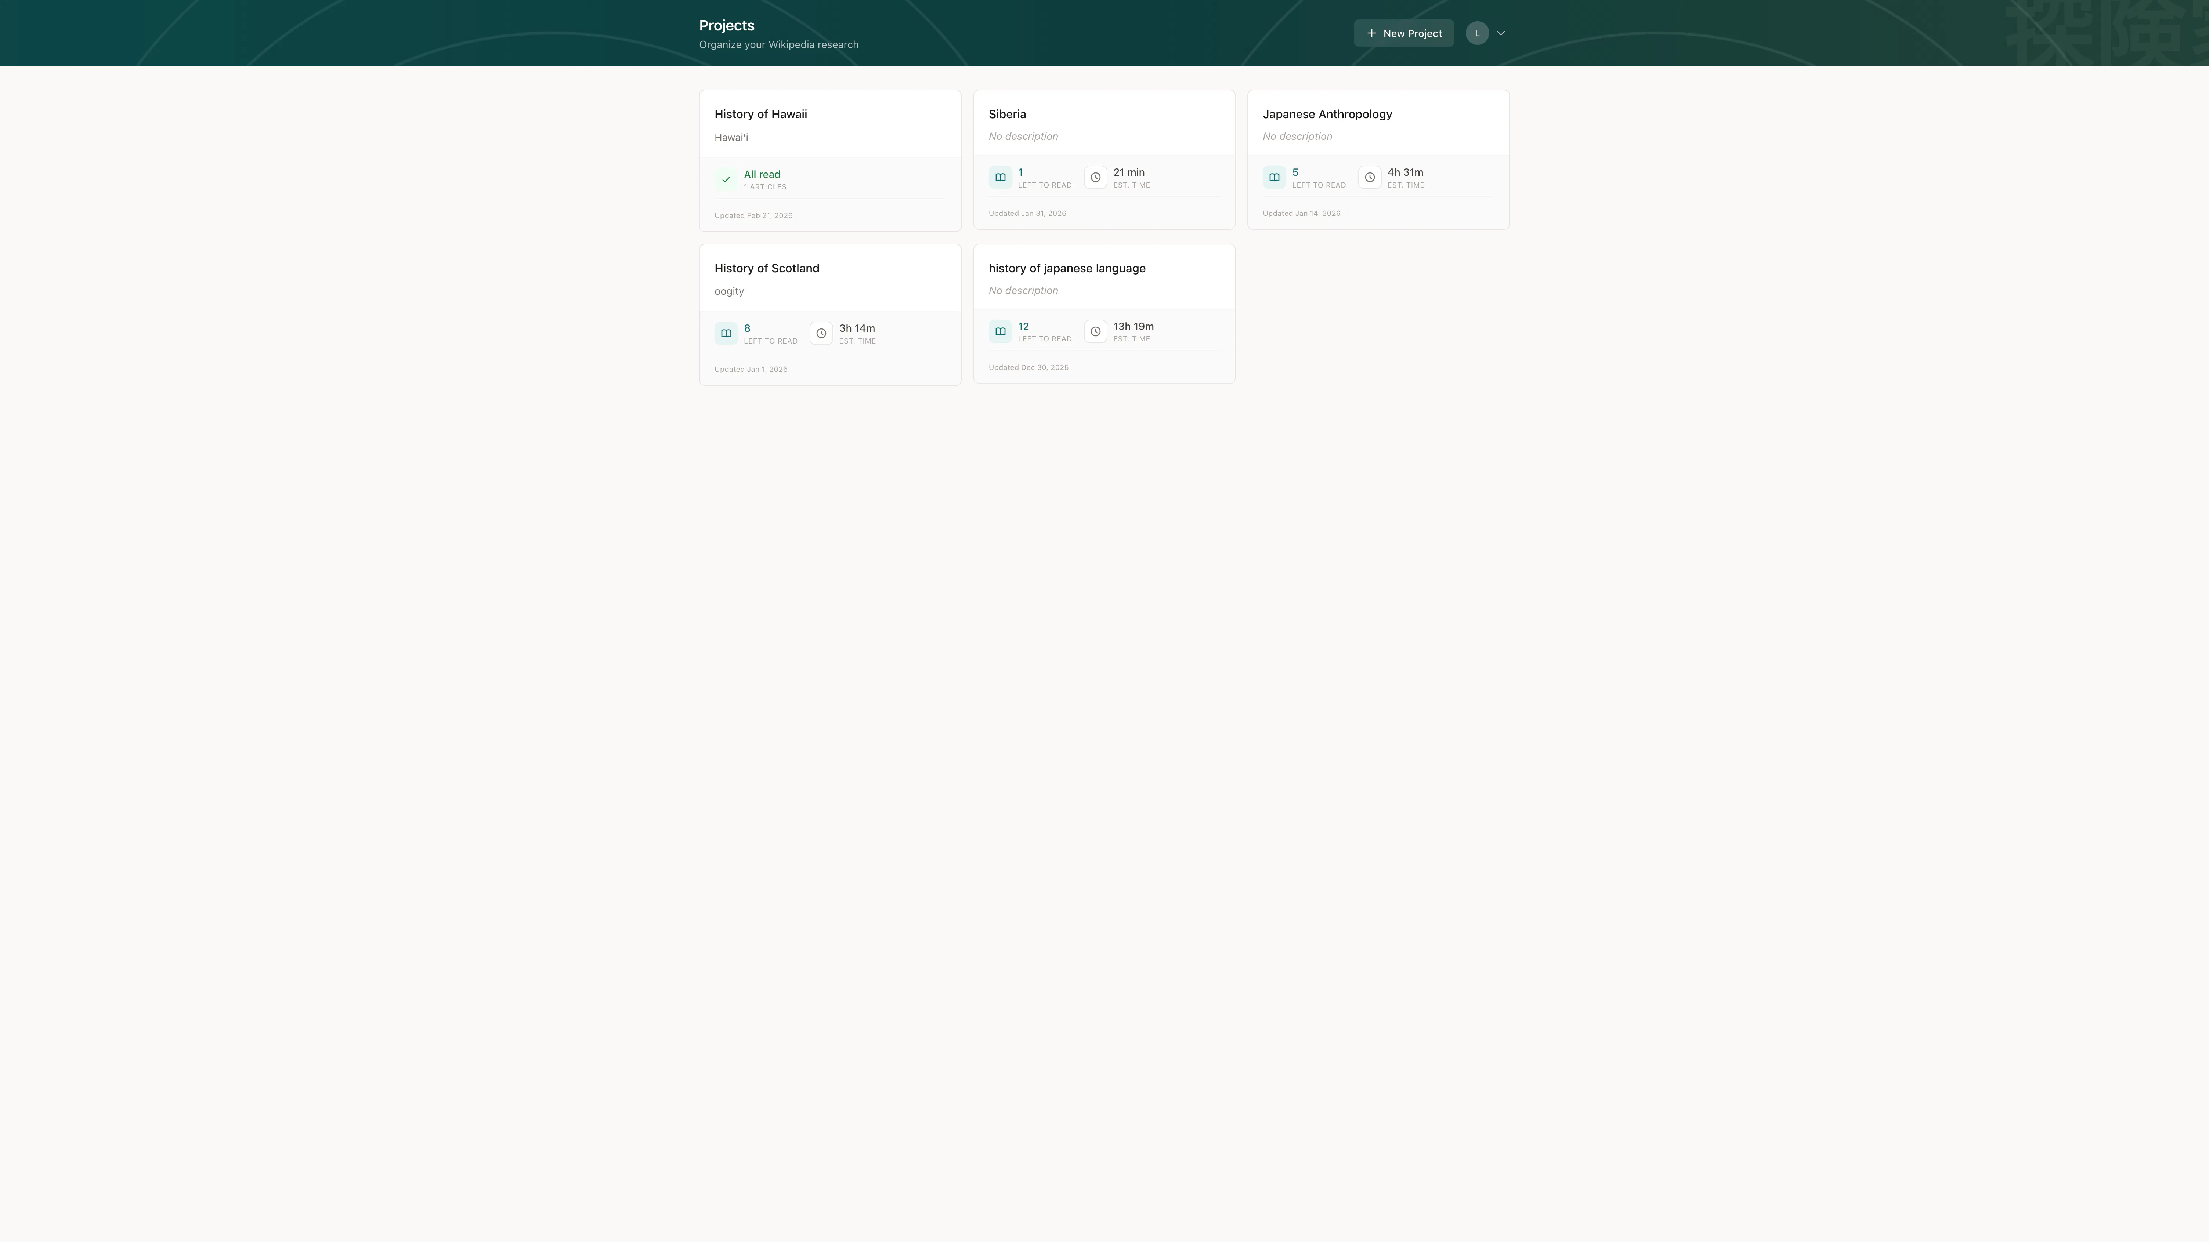
Task: Click 'Updated Jan 31, 2026' text
Action: [1027, 214]
